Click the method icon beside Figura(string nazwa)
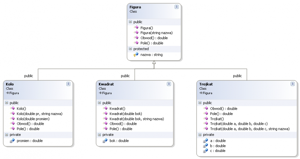 point(136,33)
